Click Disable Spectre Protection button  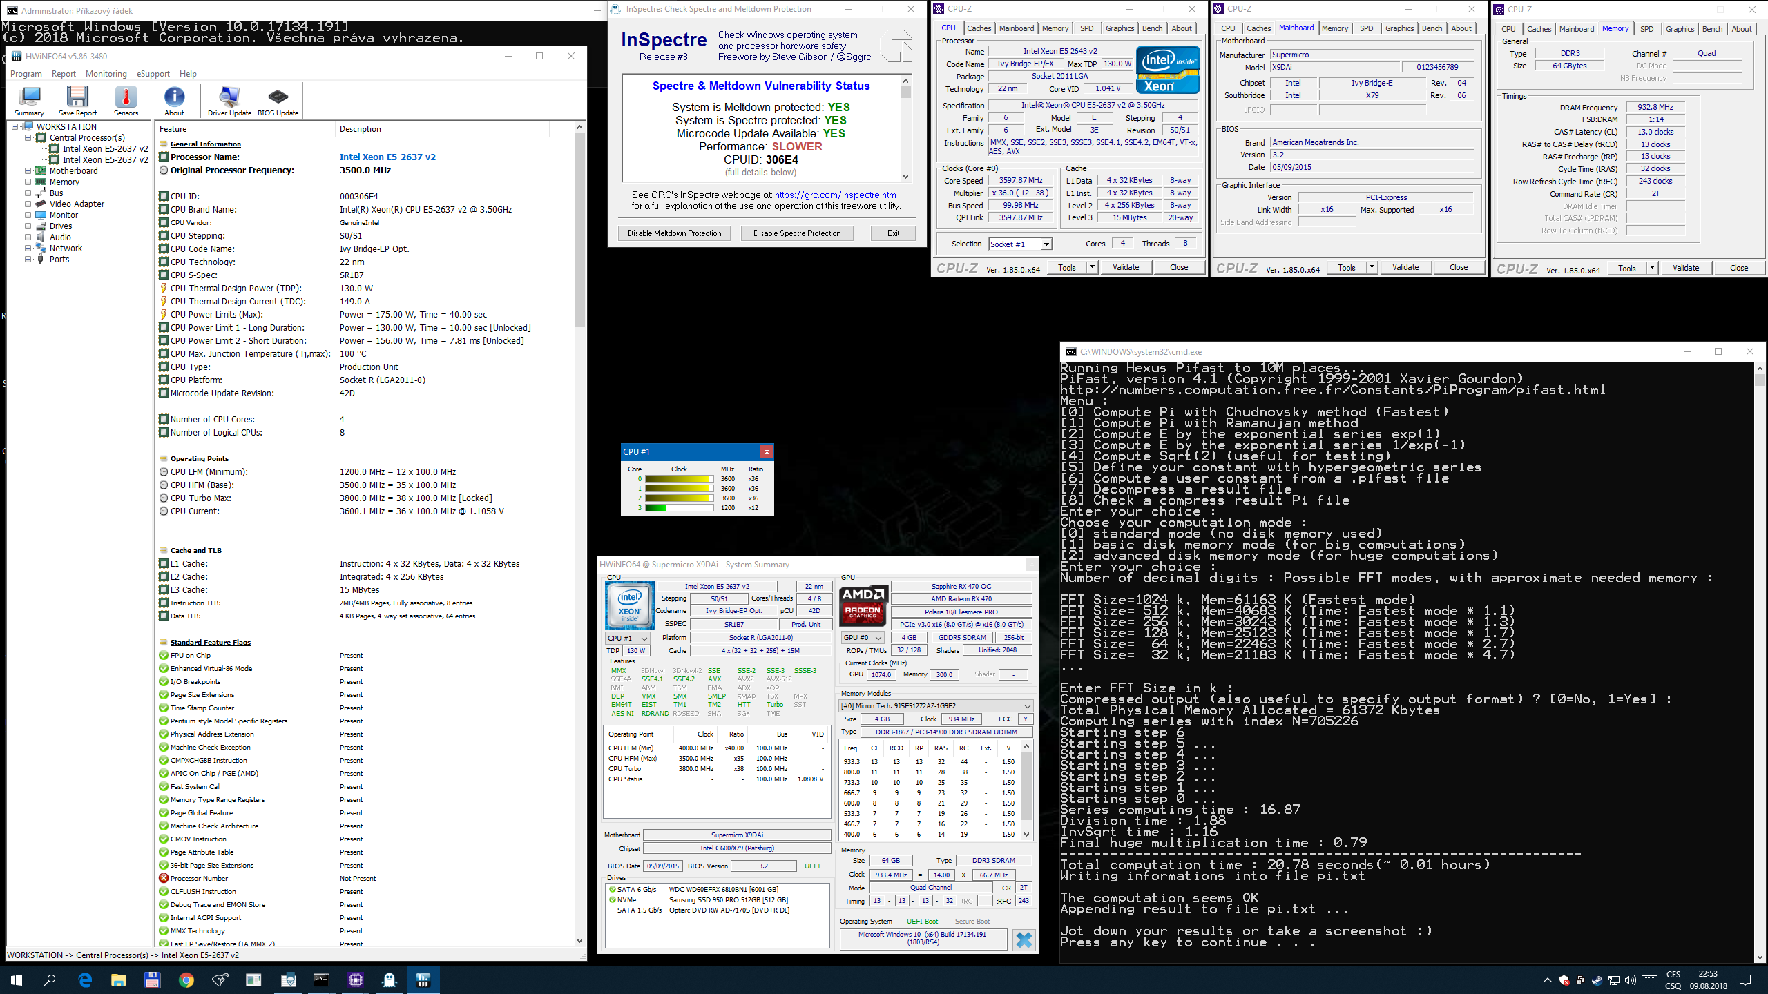tap(797, 233)
